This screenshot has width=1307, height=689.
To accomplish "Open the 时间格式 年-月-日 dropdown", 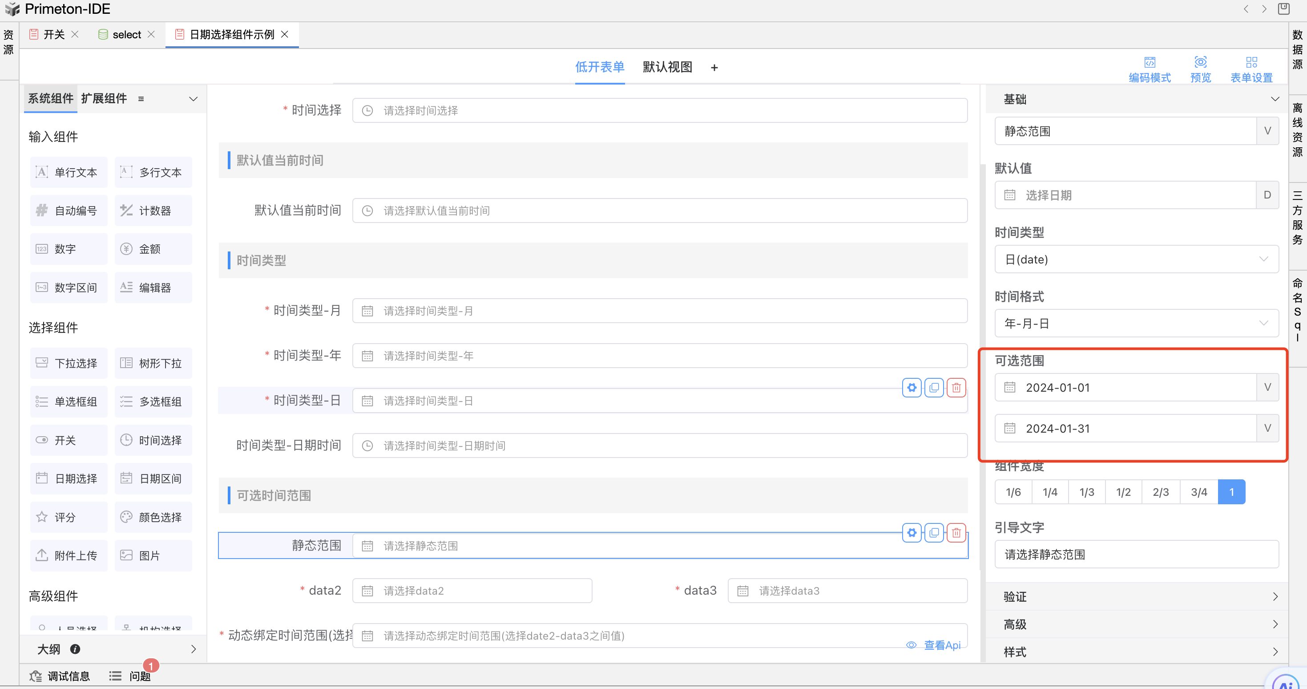I will pyautogui.click(x=1136, y=324).
